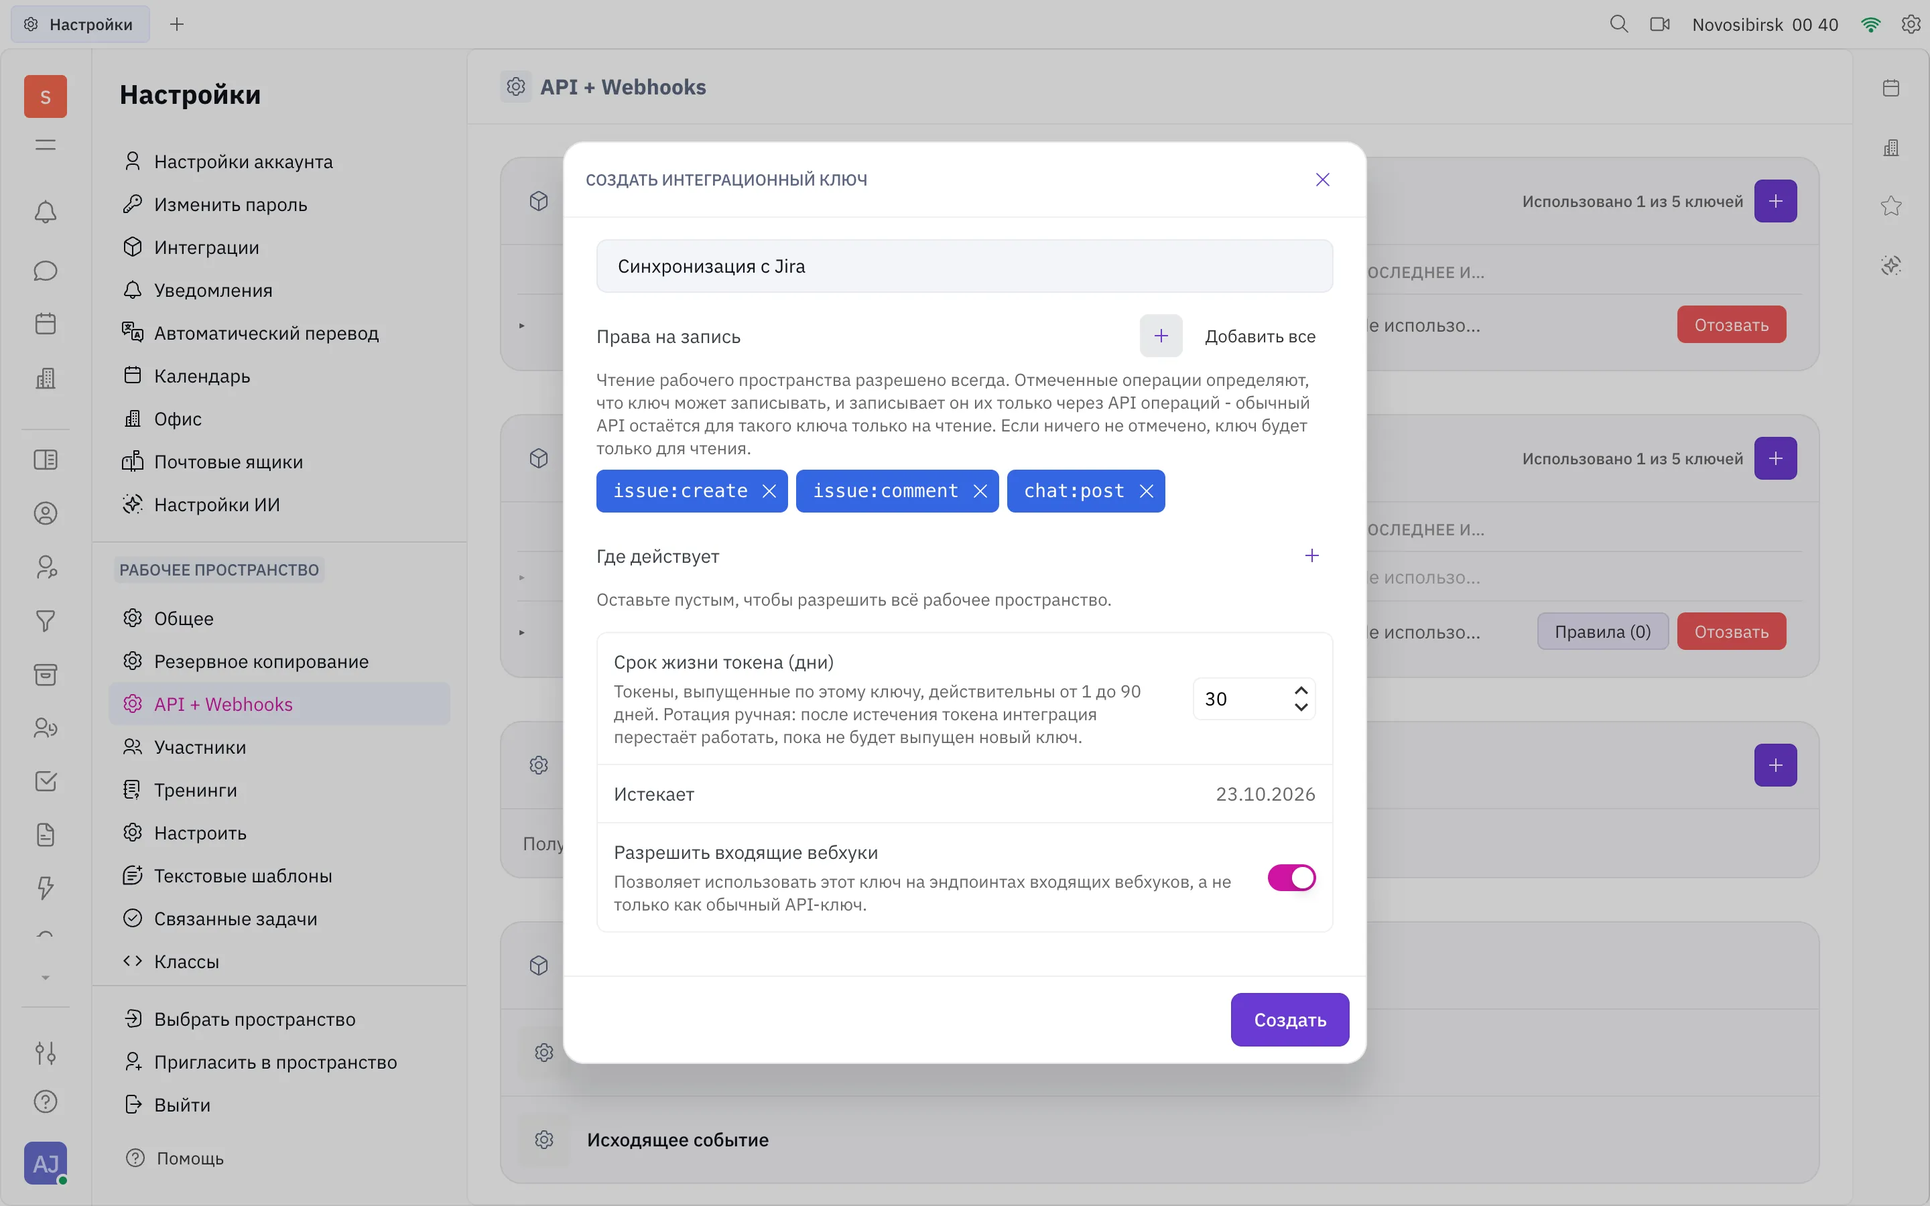Open calendar icon on right rail
1930x1206 pixels.
(x=1891, y=88)
